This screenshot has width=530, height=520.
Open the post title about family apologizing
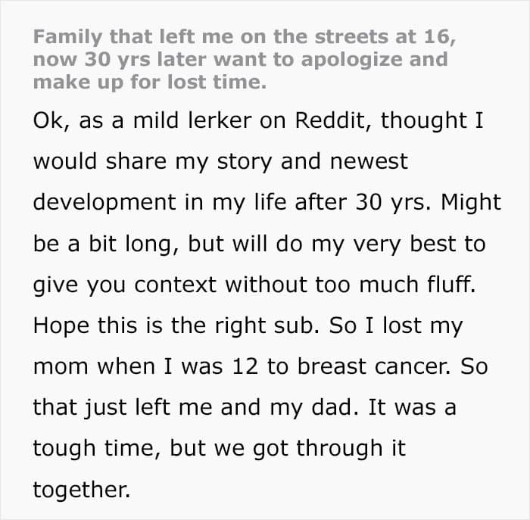(245, 60)
